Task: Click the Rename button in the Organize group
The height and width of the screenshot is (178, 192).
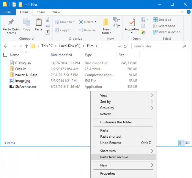Action: pyautogui.click(x=87, y=30)
